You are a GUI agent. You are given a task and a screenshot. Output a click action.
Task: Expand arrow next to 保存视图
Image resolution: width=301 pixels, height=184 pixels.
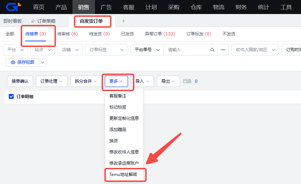pyautogui.click(x=43, y=62)
